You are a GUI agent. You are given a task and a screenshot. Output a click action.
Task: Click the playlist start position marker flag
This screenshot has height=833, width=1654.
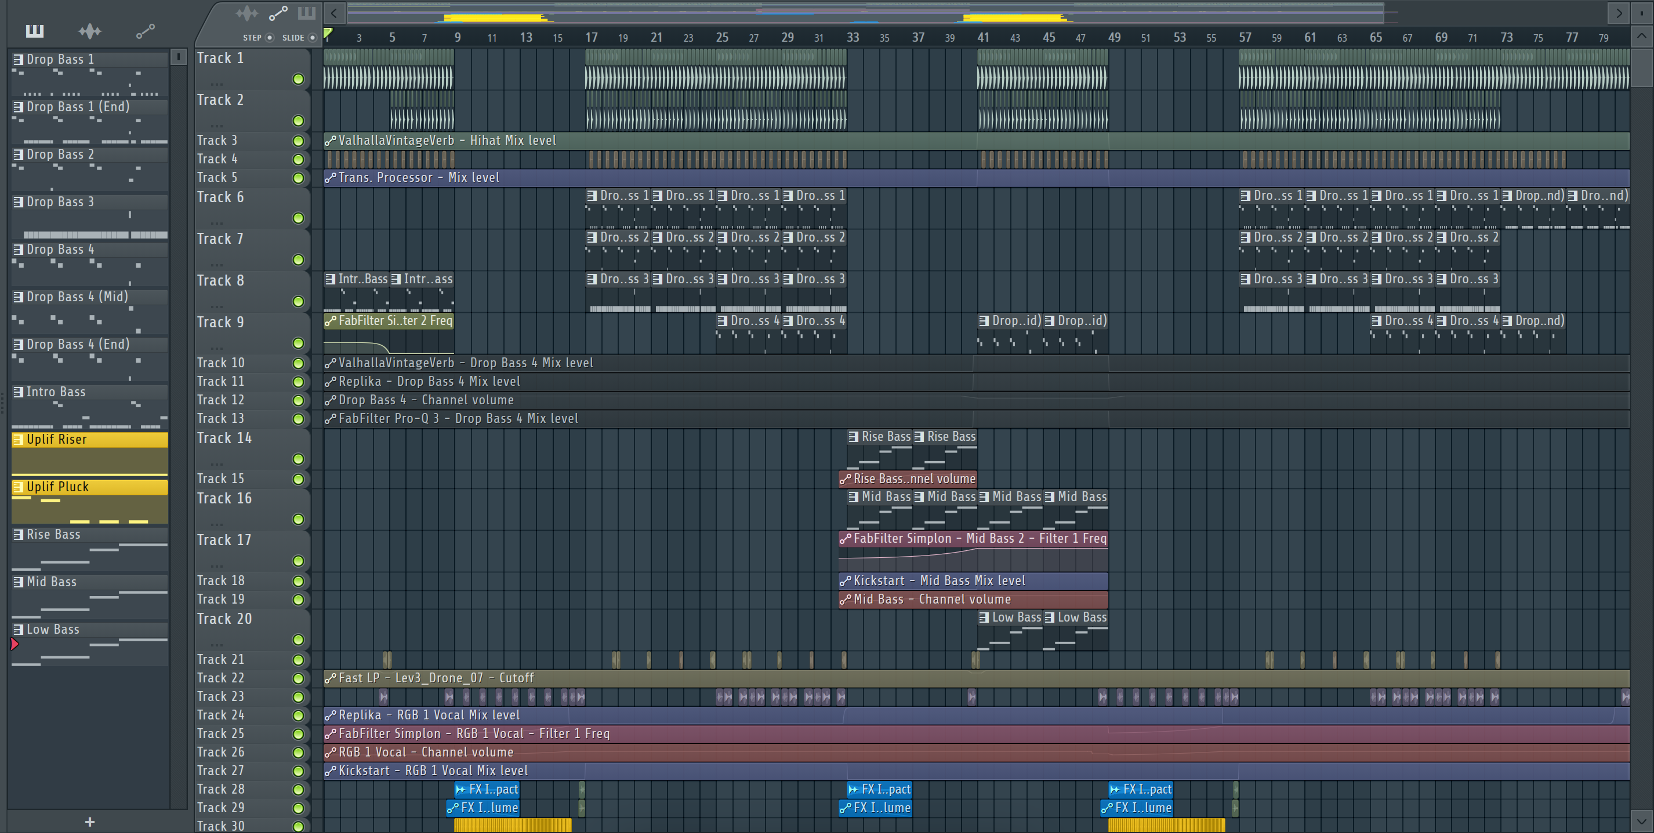328,34
